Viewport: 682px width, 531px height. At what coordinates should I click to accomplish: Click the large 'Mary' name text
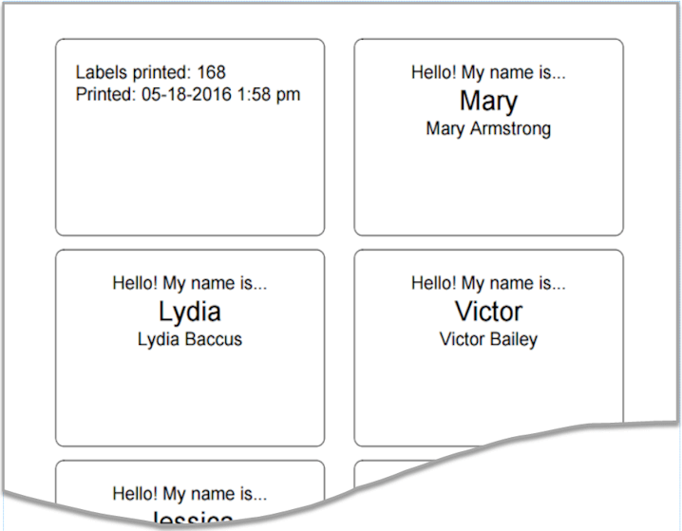[x=488, y=101]
